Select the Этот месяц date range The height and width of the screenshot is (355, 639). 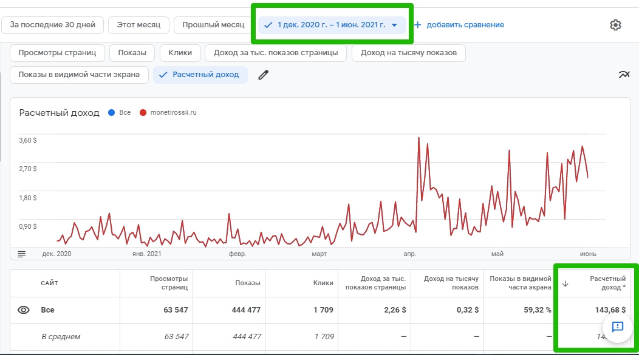pos(138,25)
